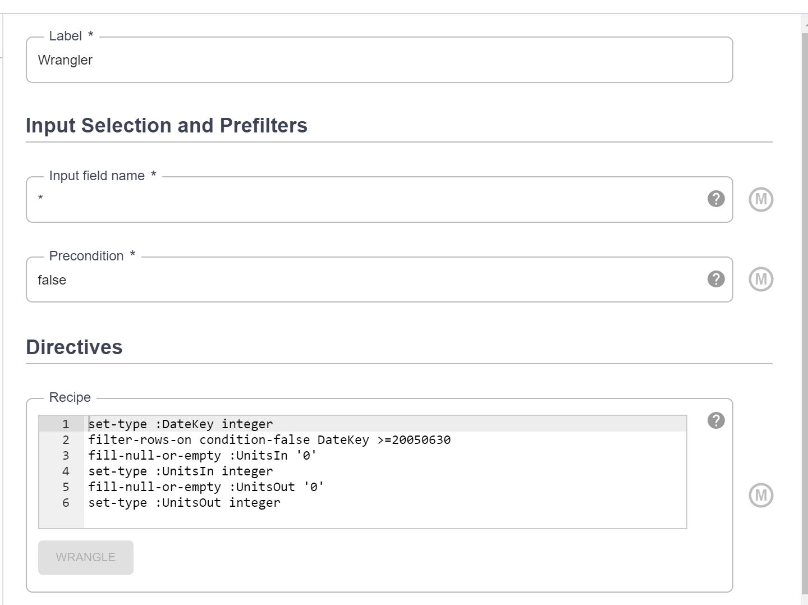
Task: Click the macro icon beside Precondition
Action: (760, 279)
